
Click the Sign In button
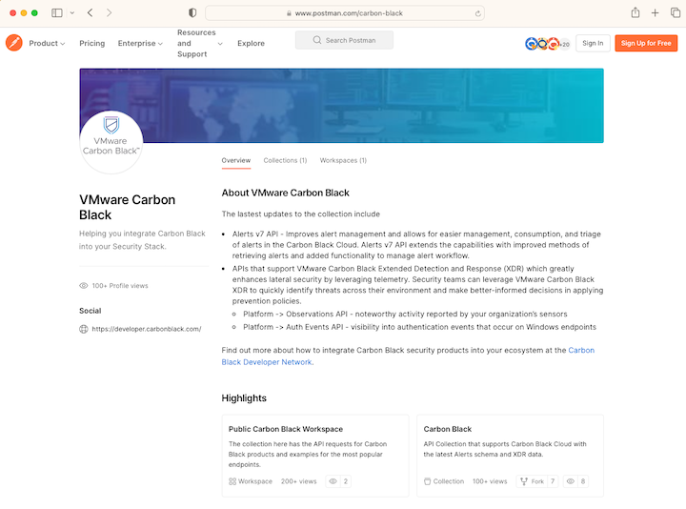pos(593,43)
